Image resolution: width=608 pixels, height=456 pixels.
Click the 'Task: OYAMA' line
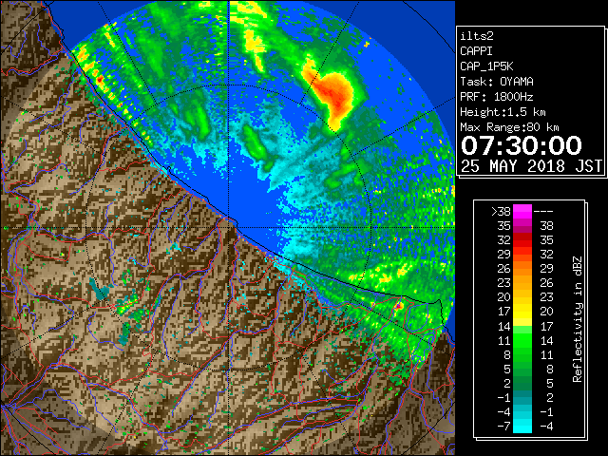coord(497,82)
